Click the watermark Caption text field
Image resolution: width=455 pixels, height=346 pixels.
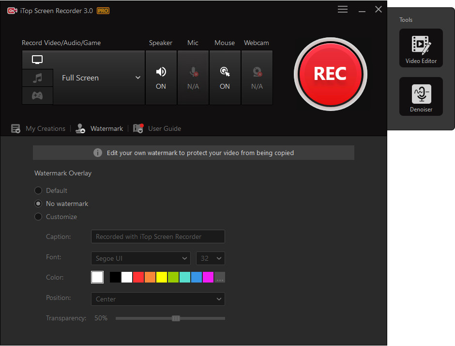coord(158,236)
